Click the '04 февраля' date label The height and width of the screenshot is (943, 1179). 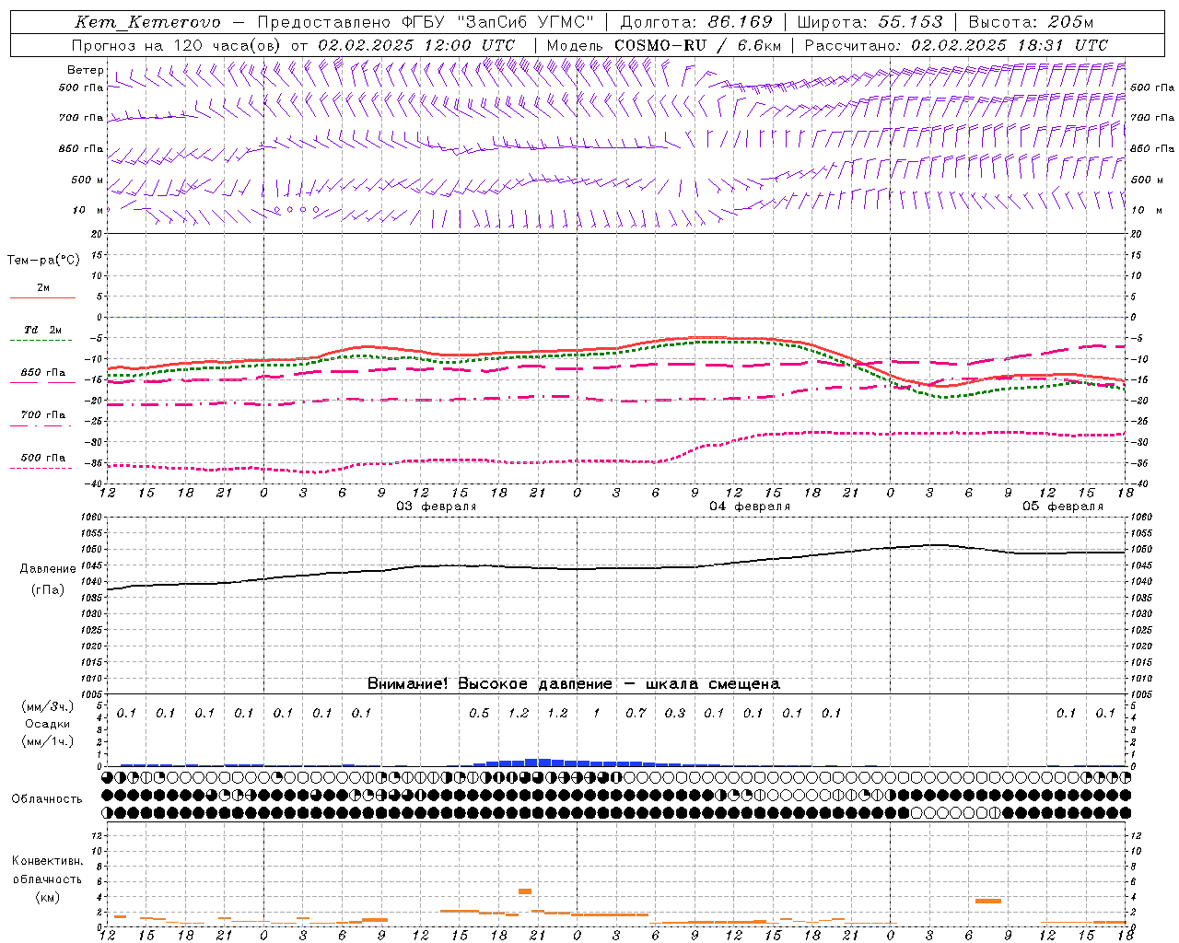[x=750, y=506]
